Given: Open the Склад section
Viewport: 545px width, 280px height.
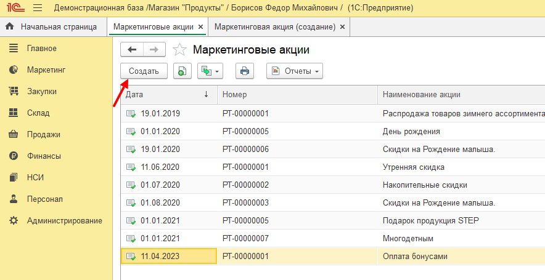Looking at the screenshot, I should [38, 113].
